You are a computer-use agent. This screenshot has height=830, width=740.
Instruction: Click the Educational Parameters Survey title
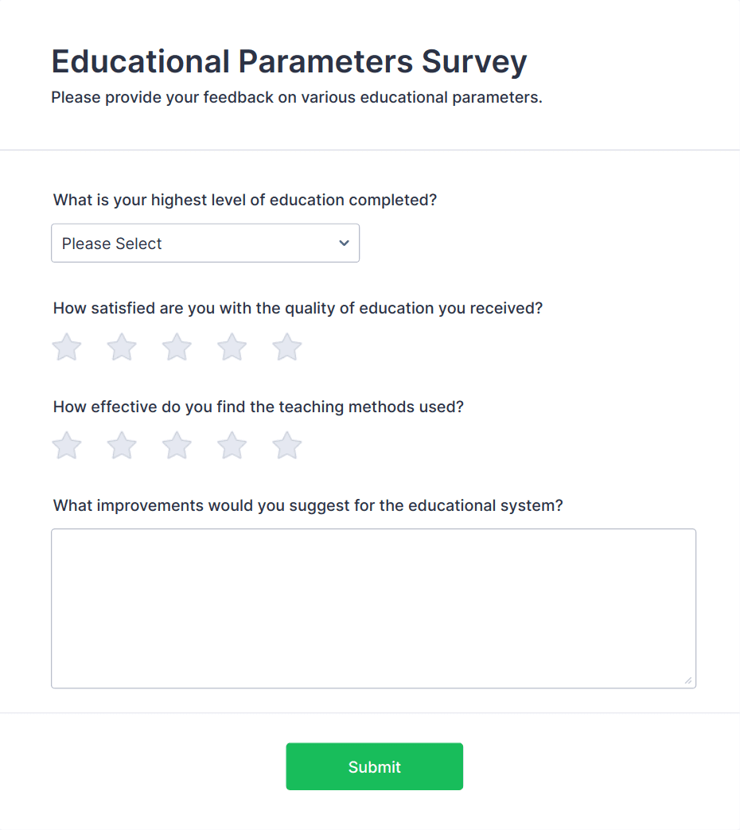pyautogui.click(x=288, y=61)
